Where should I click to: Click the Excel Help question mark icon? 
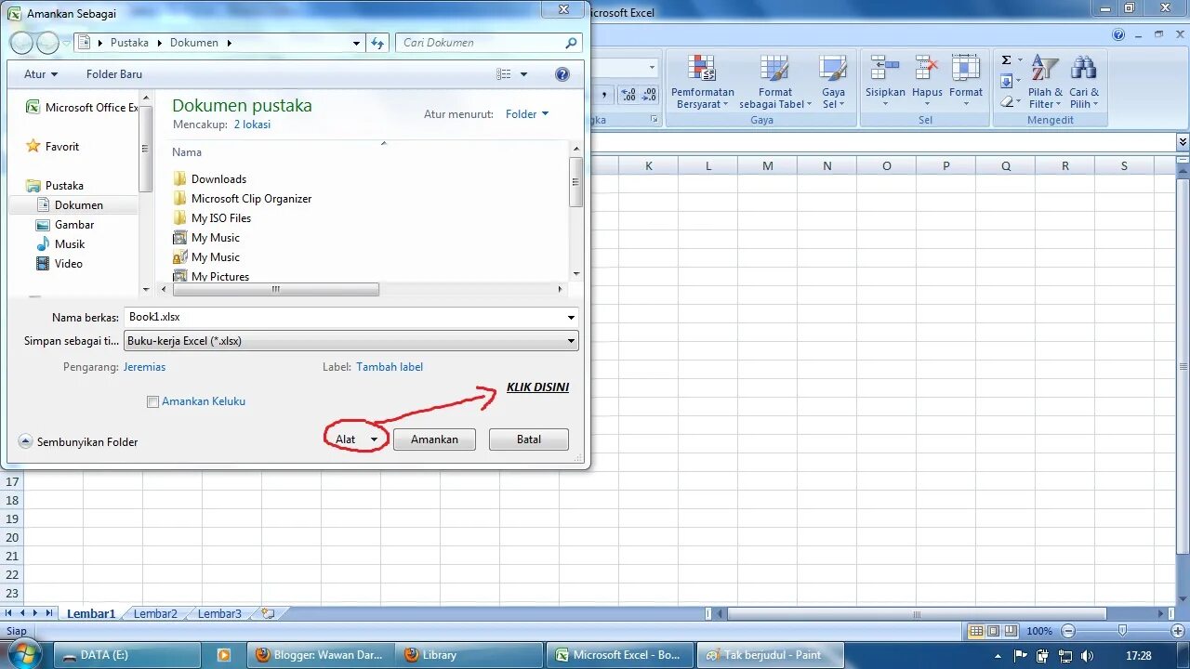(x=1118, y=34)
